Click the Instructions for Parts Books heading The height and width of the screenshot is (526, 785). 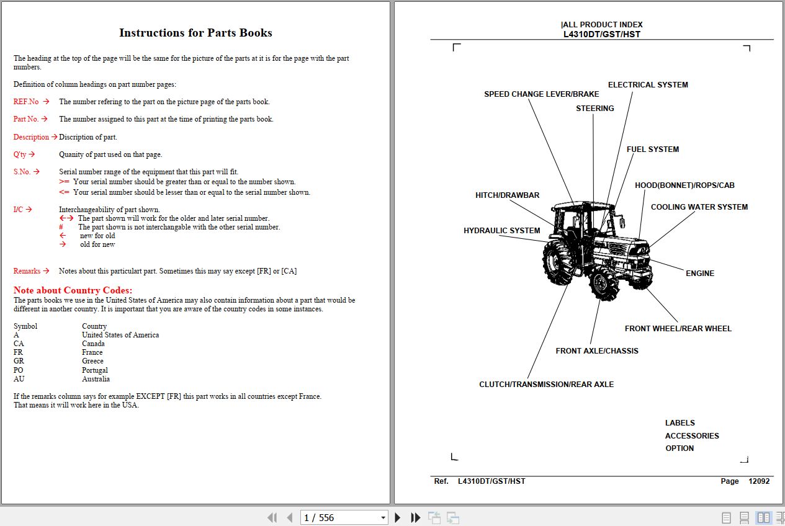pyautogui.click(x=195, y=33)
